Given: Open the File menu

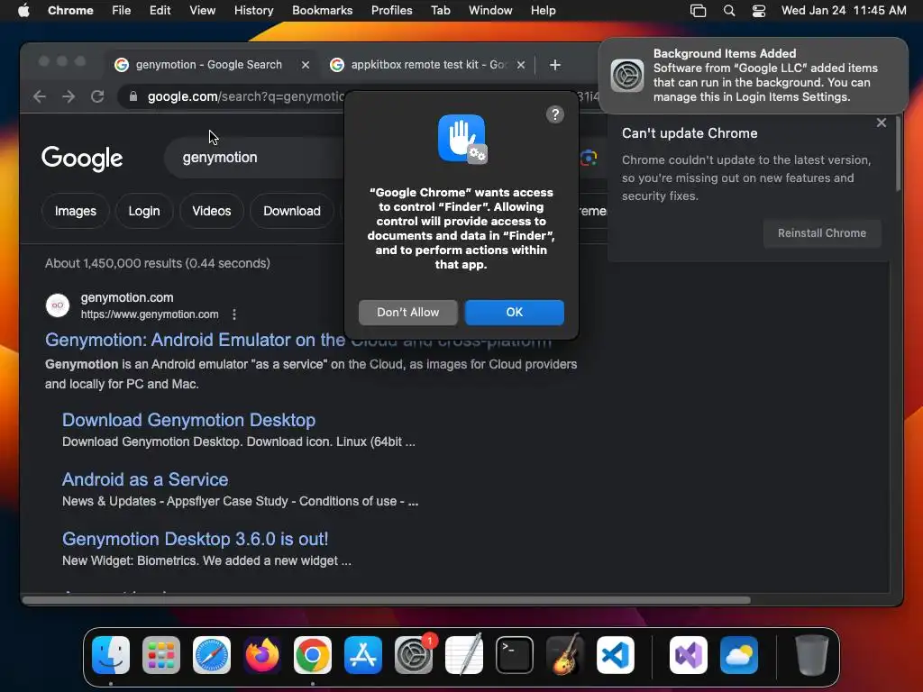Looking at the screenshot, I should (122, 10).
